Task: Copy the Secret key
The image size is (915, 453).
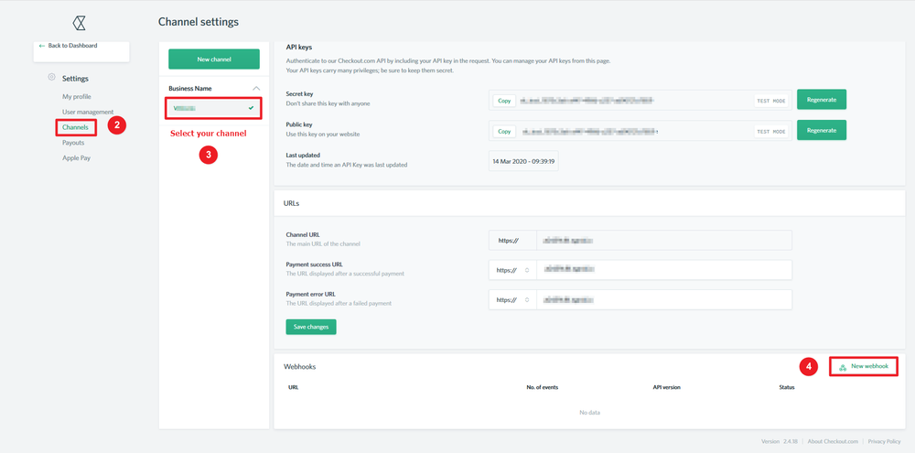Action: pos(504,101)
